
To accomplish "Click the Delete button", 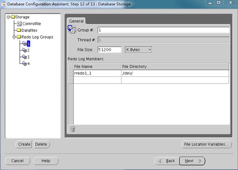I will 41,144.
